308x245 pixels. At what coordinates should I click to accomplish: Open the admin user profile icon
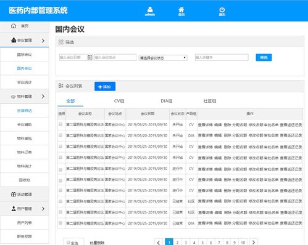pyautogui.click(x=150, y=9)
